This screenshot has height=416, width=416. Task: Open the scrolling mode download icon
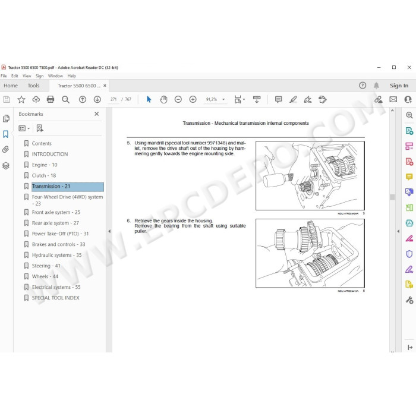click(x=257, y=99)
